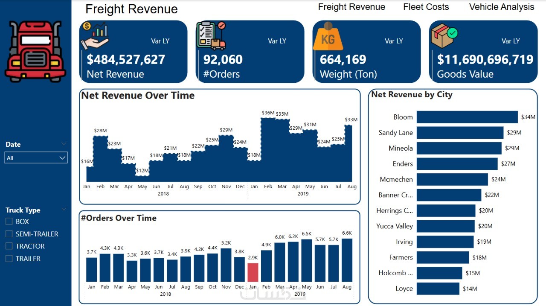The image size is (546, 306).
Task: Select the Mineola city bar
Action: point(459,148)
